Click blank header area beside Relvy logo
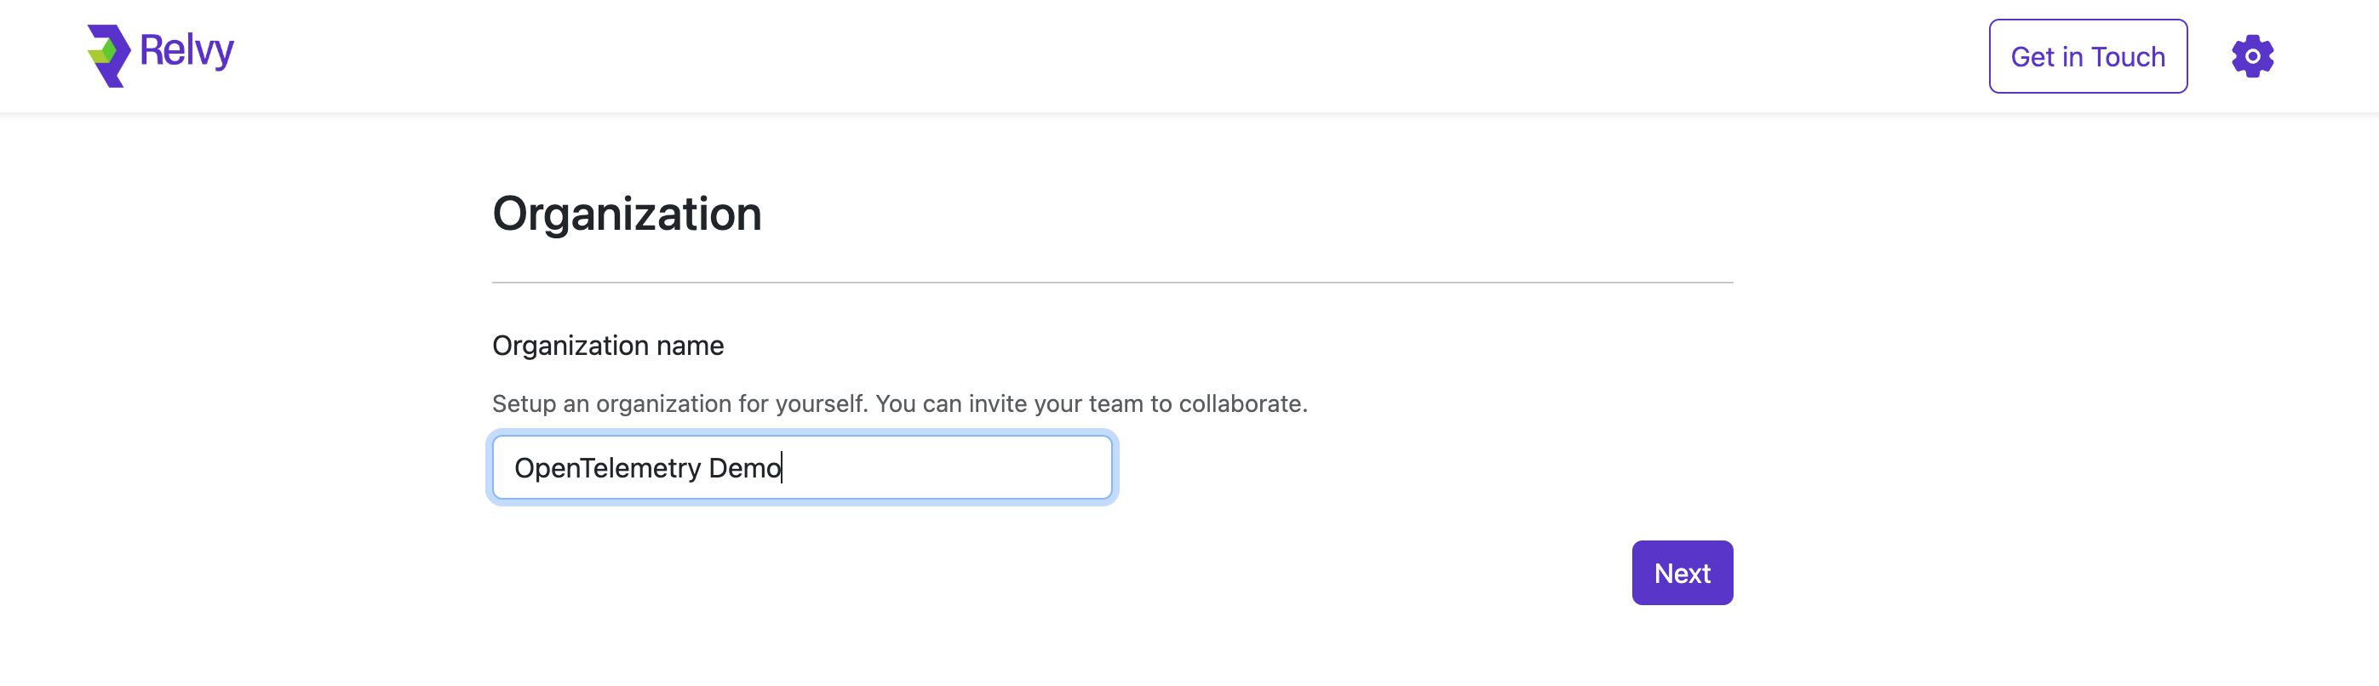Image resolution: width=2379 pixels, height=686 pixels. tap(1109, 56)
